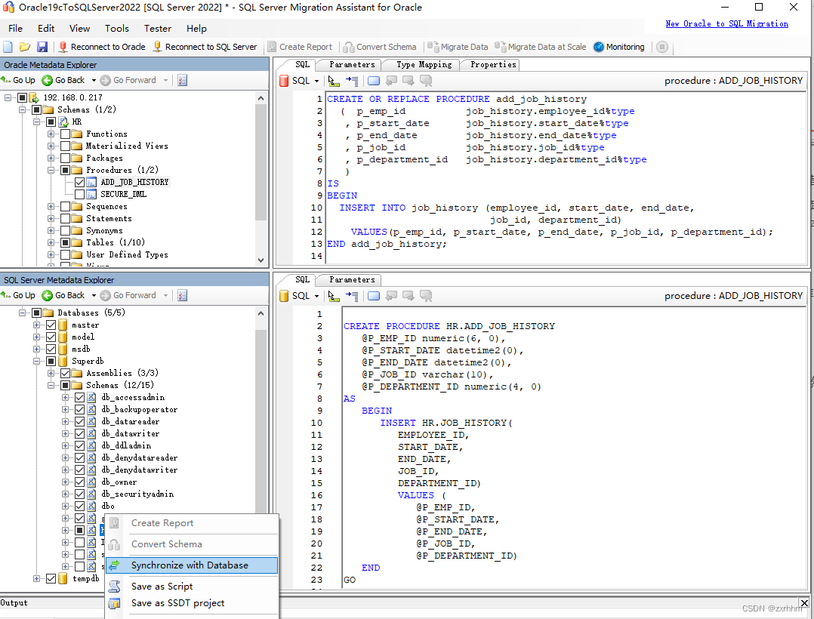814x619 pixels.
Task: Expand the Assemblies node
Action: (51, 373)
